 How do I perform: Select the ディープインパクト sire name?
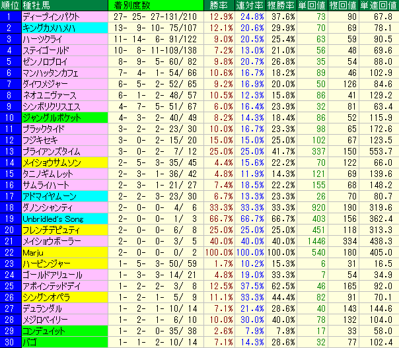(x=51, y=17)
